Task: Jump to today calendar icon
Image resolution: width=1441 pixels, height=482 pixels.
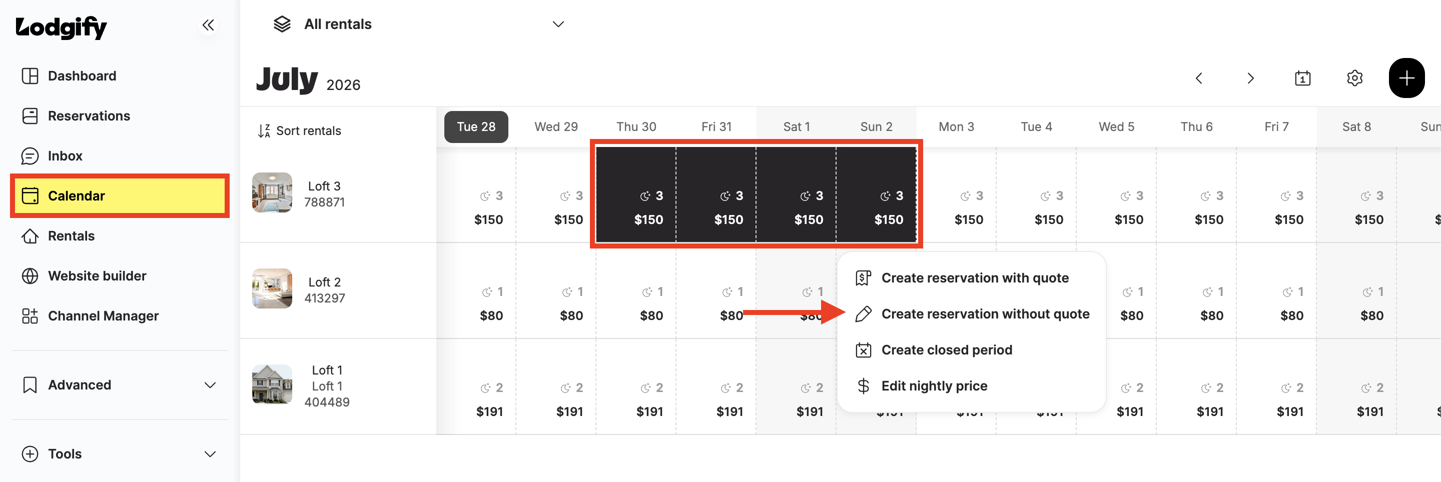Action: click(x=1302, y=77)
